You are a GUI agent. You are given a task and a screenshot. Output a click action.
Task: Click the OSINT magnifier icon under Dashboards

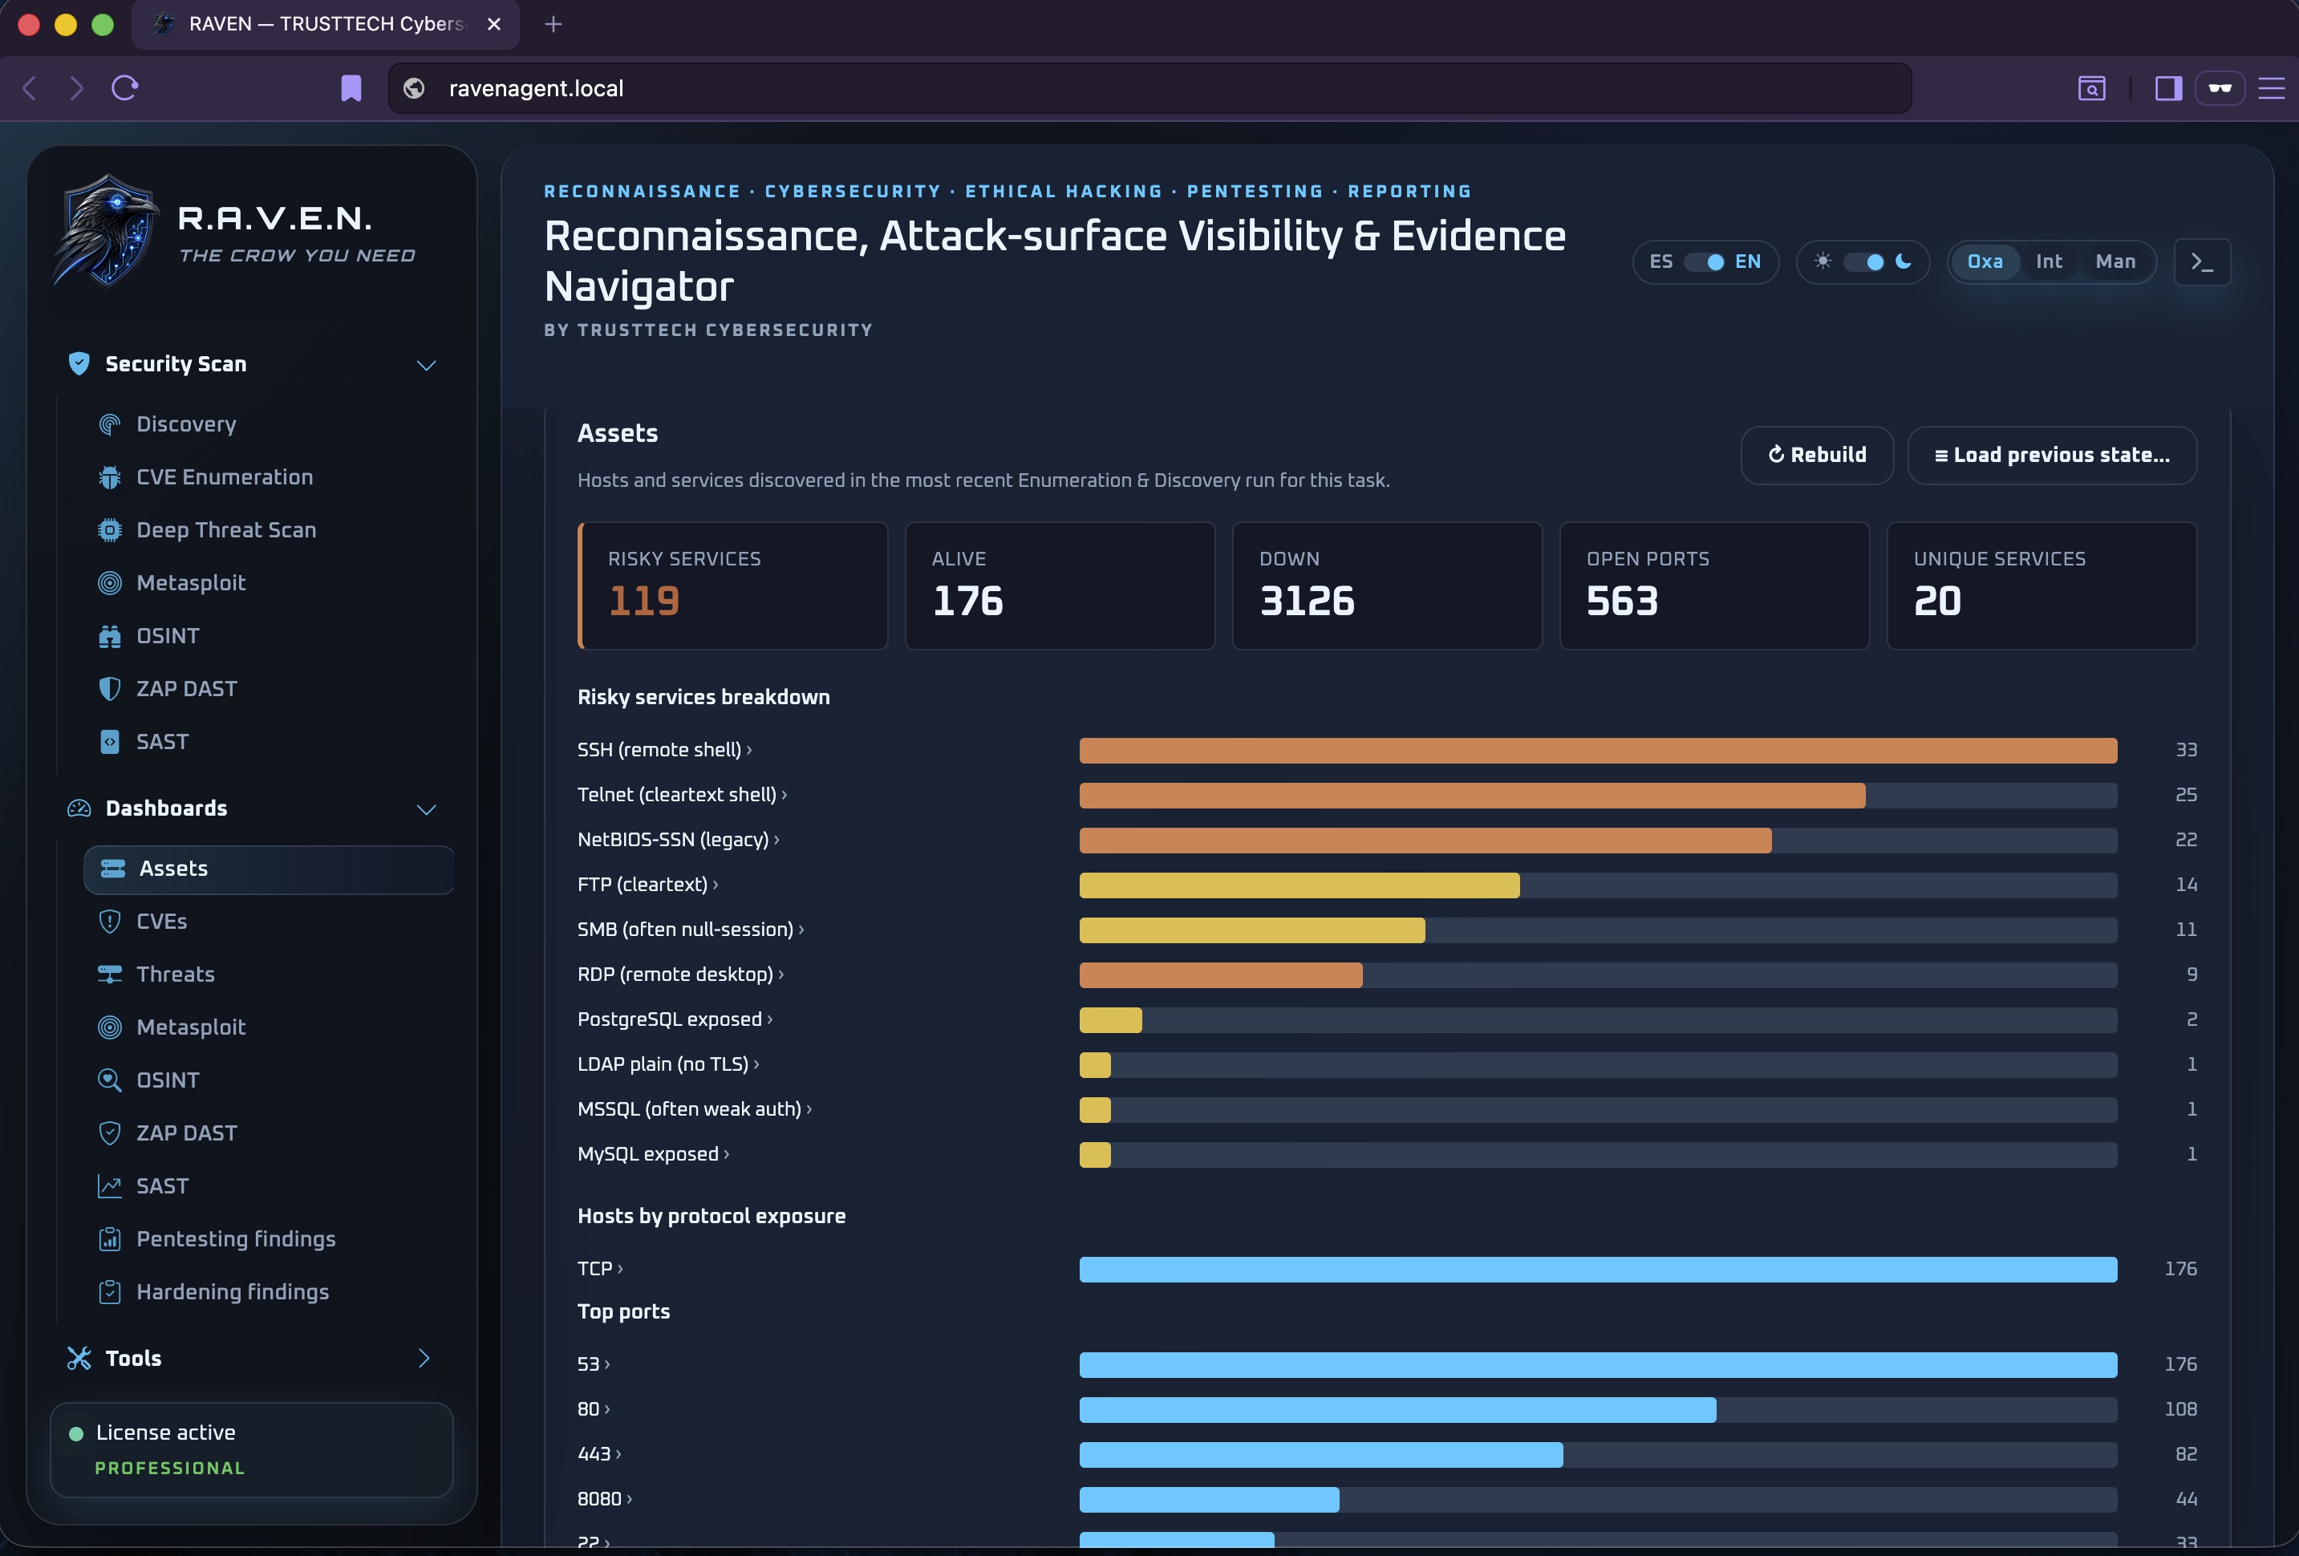coord(110,1080)
